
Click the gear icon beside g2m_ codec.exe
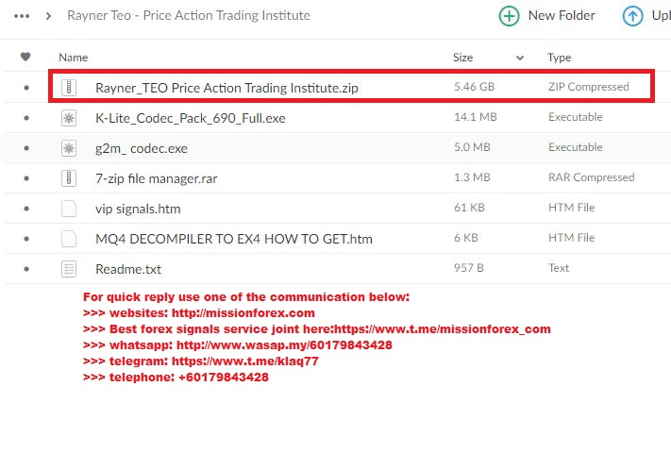(69, 148)
